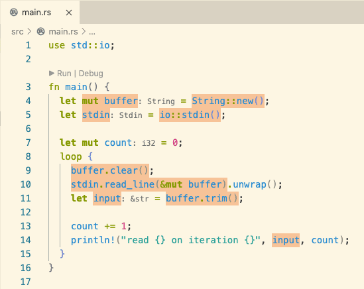
Task: Click 'buffer.clear()' on line 9
Action: pyautogui.click(x=110, y=170)
